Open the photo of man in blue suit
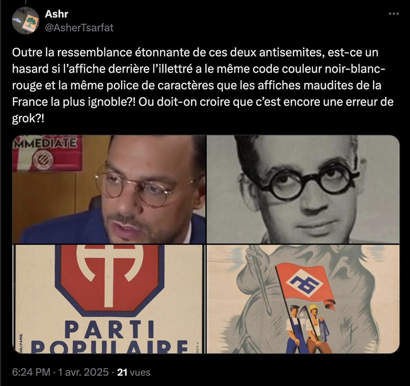The image size is (410, 386). tap(109, 189)
